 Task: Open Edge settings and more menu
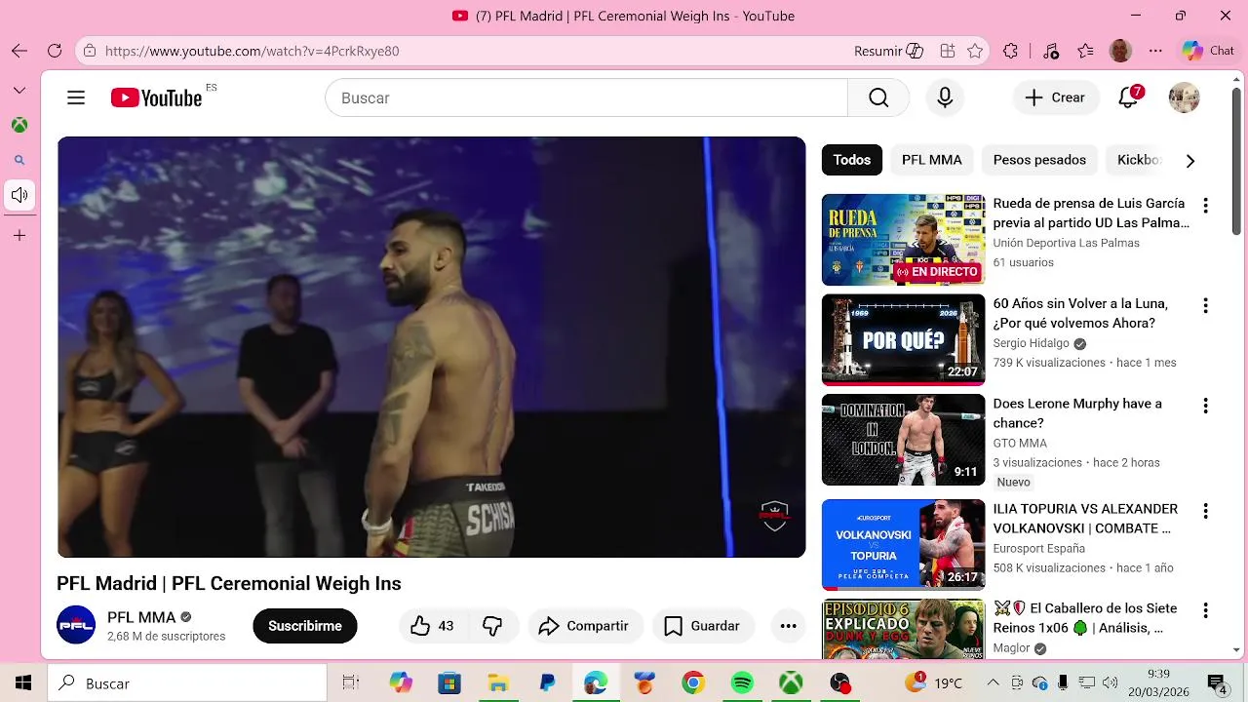[1155, 51]
